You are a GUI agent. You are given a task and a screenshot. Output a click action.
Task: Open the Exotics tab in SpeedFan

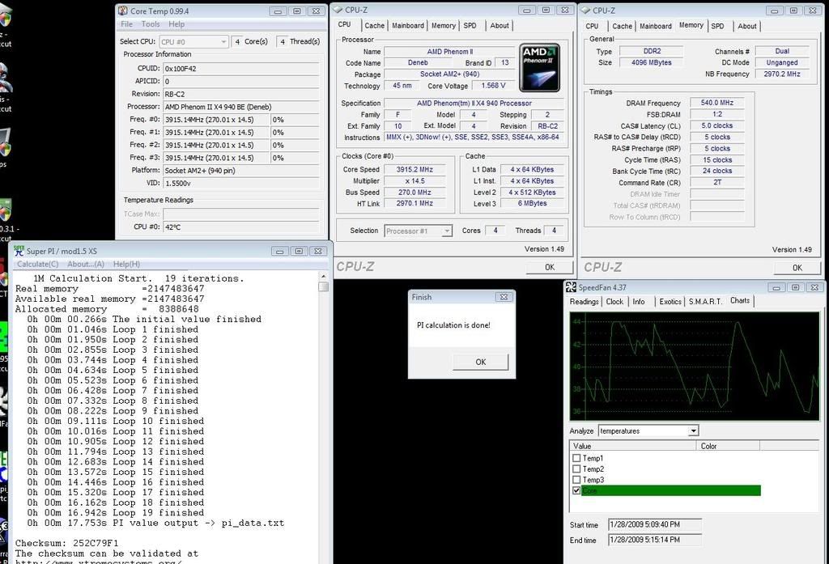click(670, 301)
